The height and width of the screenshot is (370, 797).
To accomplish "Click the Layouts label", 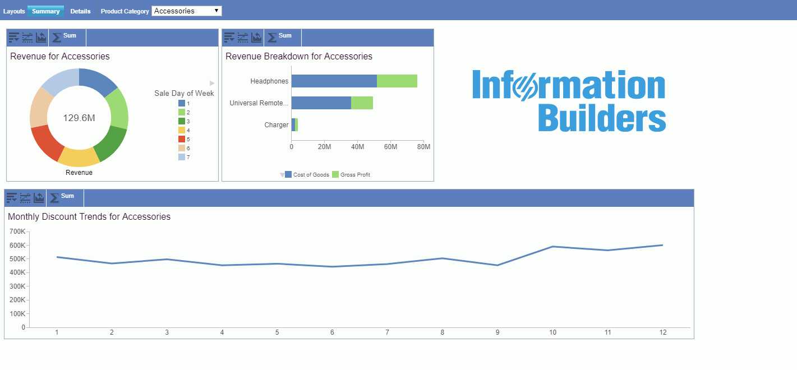I will (14, 11).
